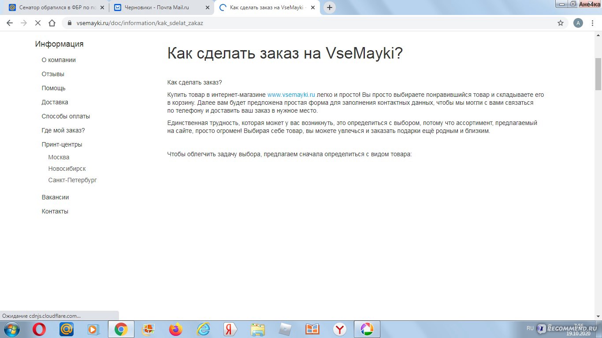Open 'Принт-центры' sidebar link

[62, 144]
